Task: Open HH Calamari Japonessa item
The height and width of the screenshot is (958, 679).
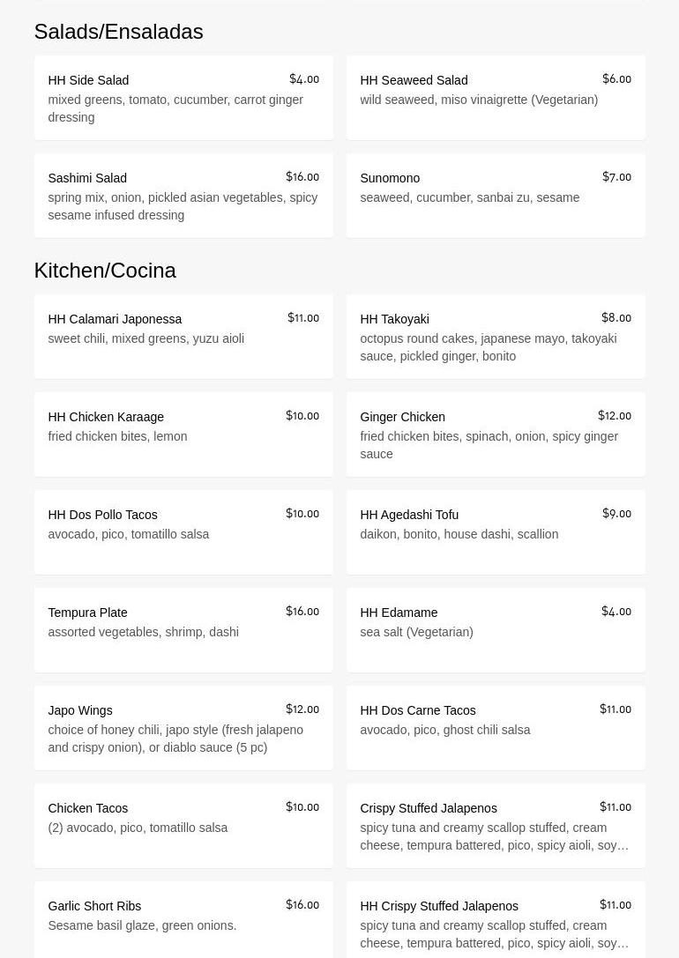Action: click(183, 337)
